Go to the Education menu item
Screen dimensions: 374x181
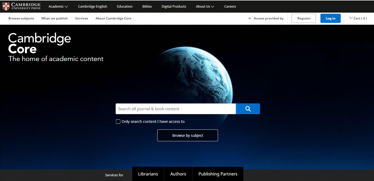[x=125, y=7]
